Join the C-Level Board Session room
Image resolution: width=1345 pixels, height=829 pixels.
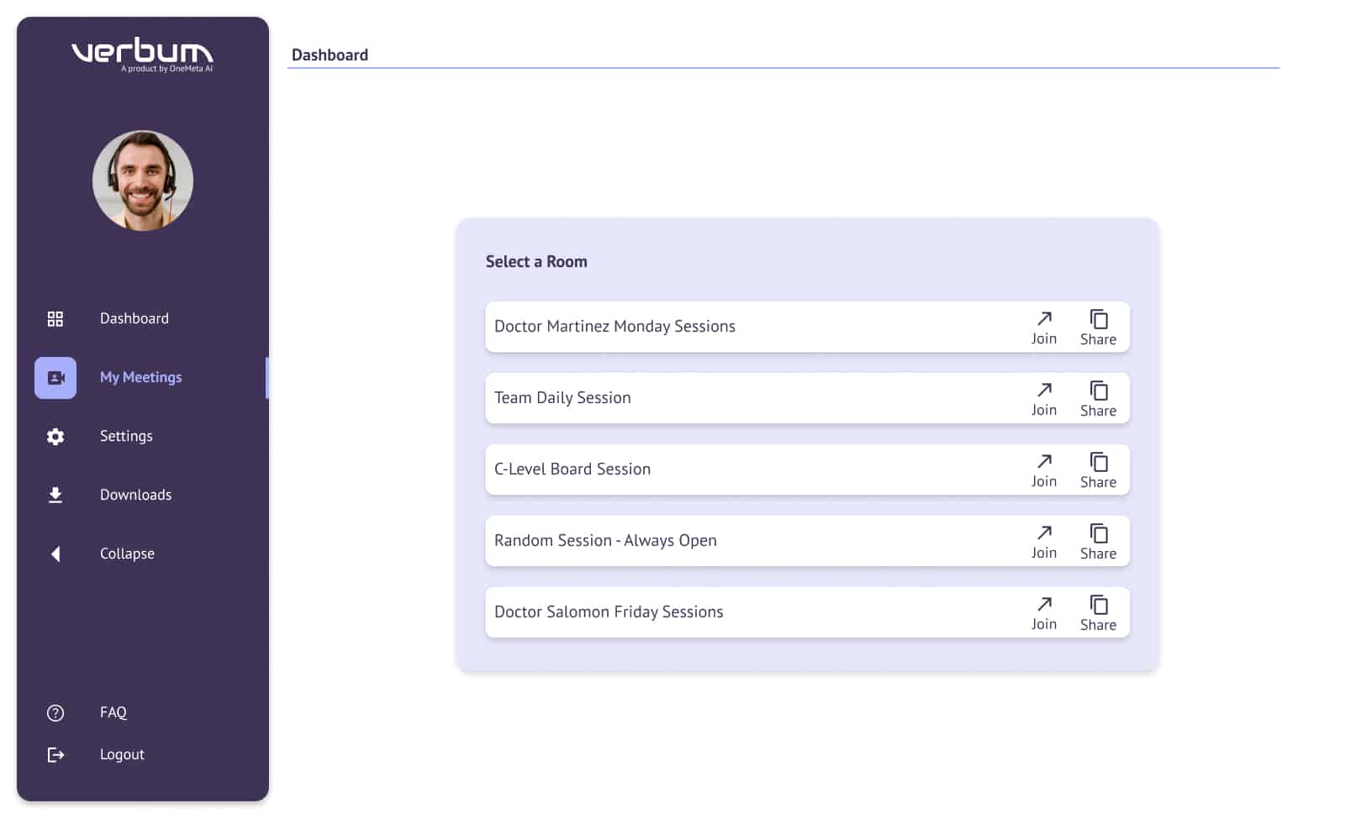[1044, 470]
